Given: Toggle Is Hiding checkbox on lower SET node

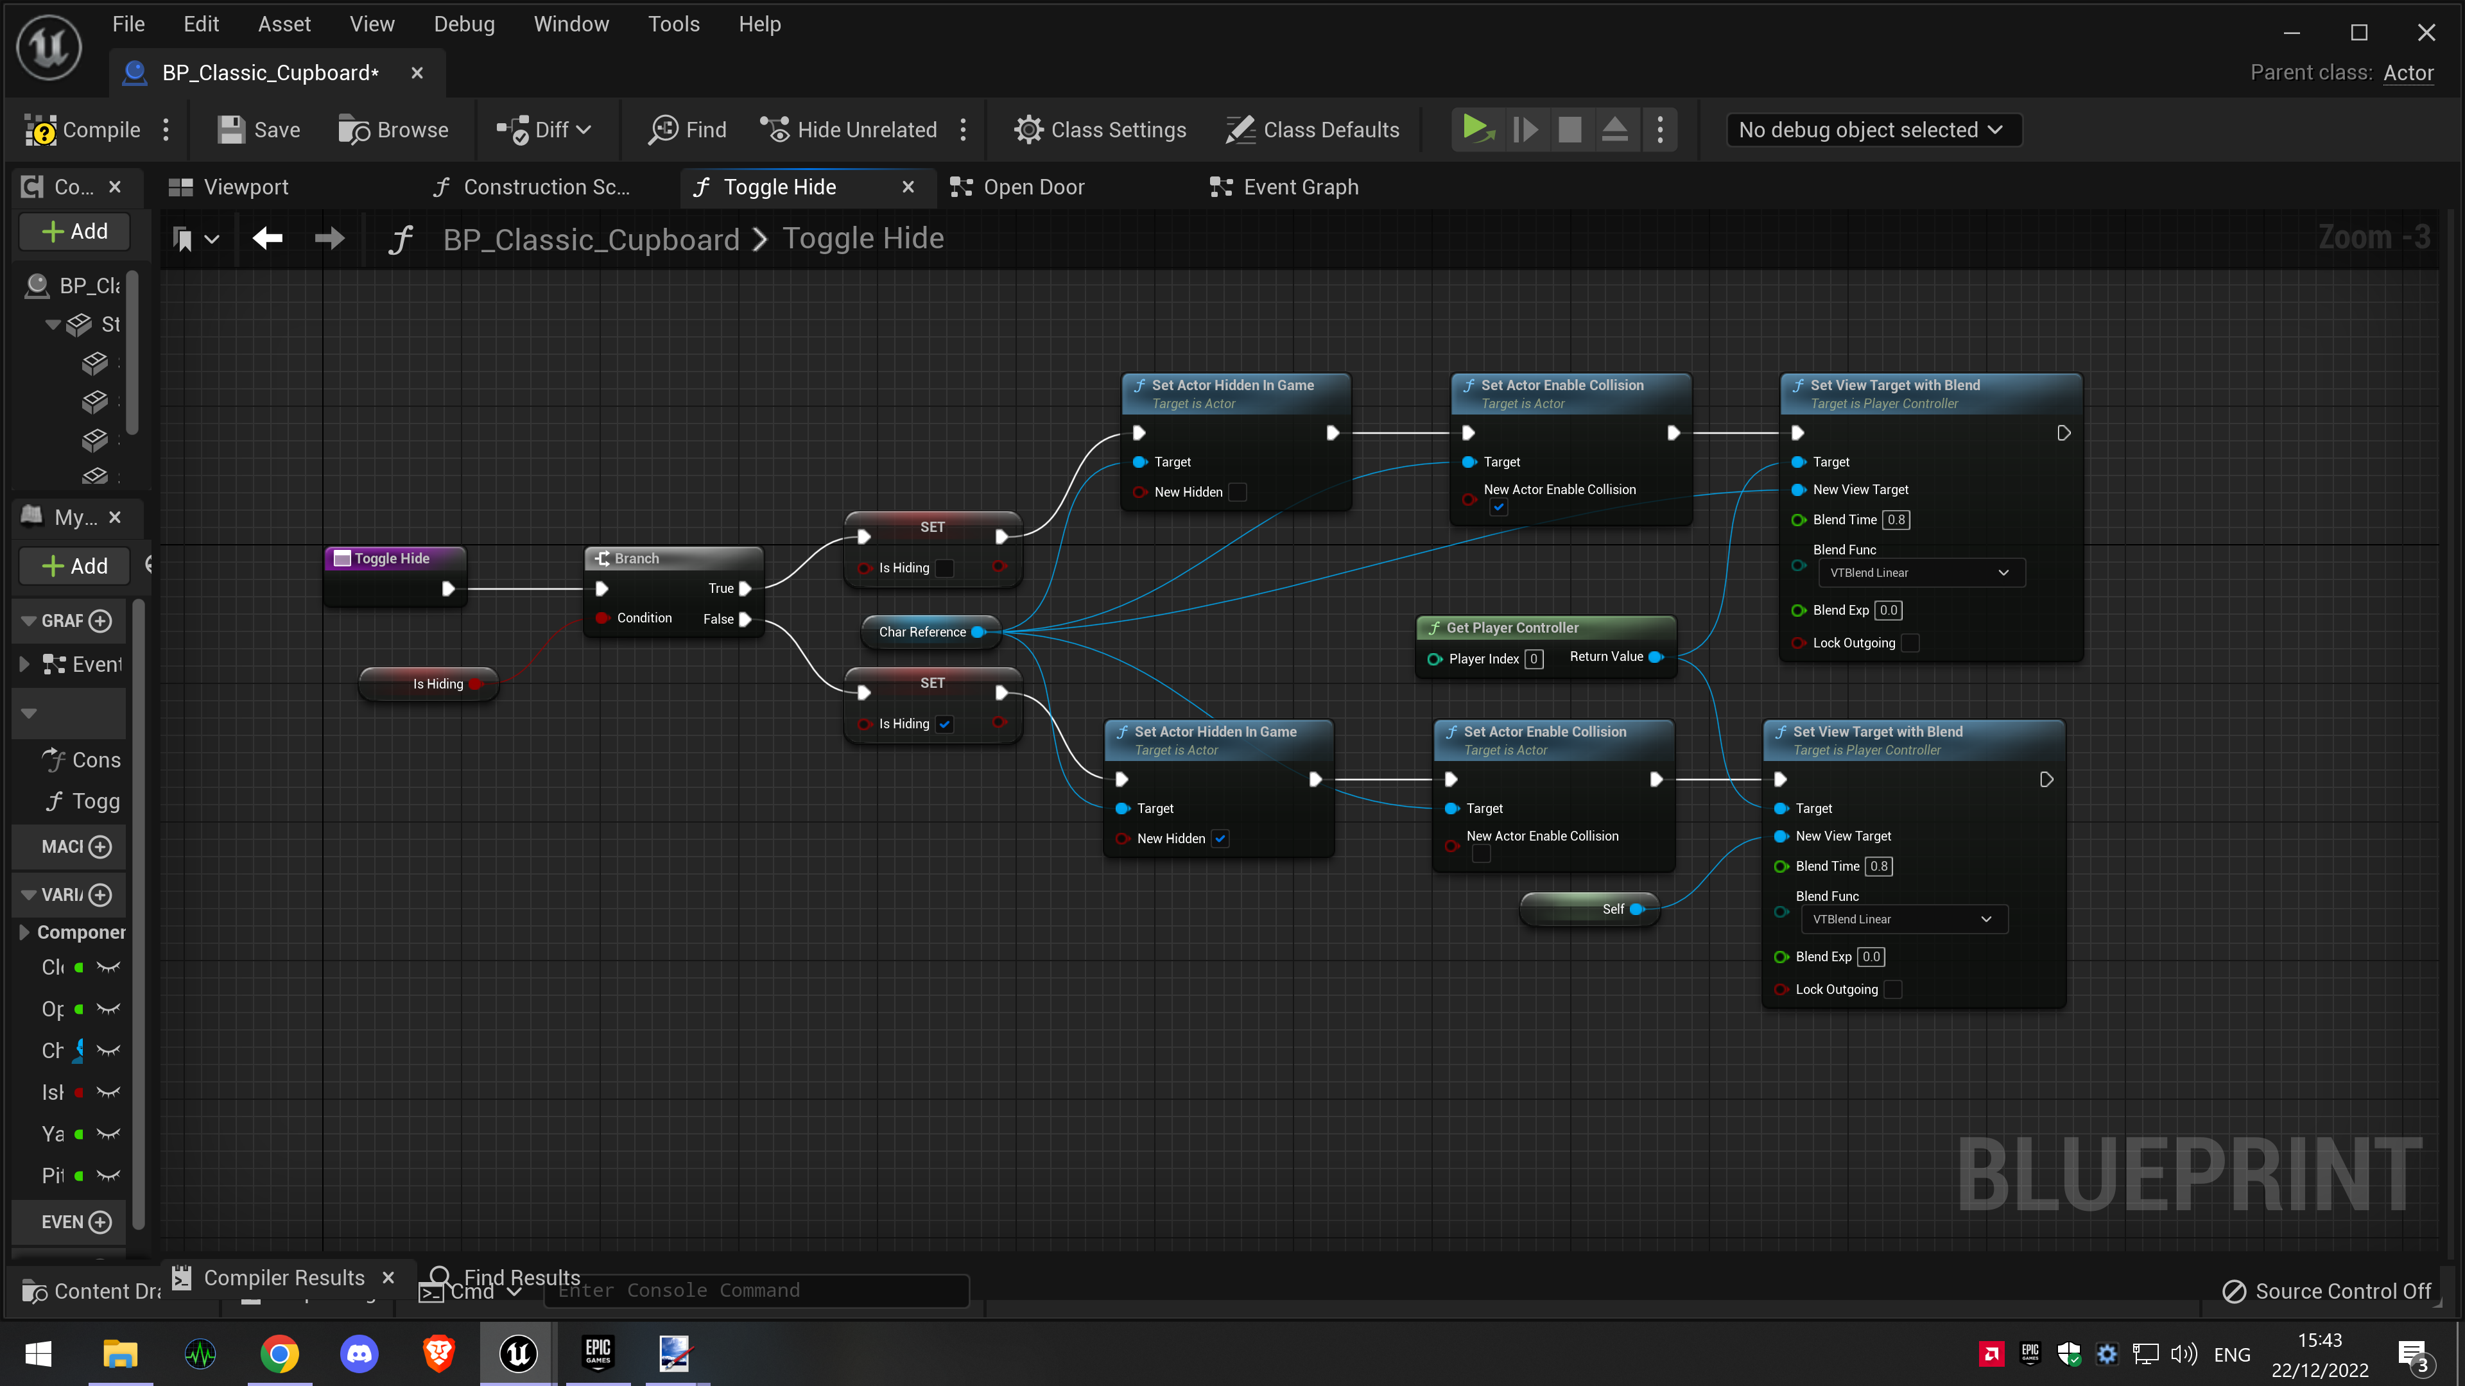Looking at the screenshot, I should coord(944,724).
